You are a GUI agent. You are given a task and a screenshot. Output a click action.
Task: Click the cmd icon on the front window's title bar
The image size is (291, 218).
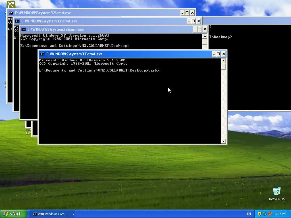point(42,54)
